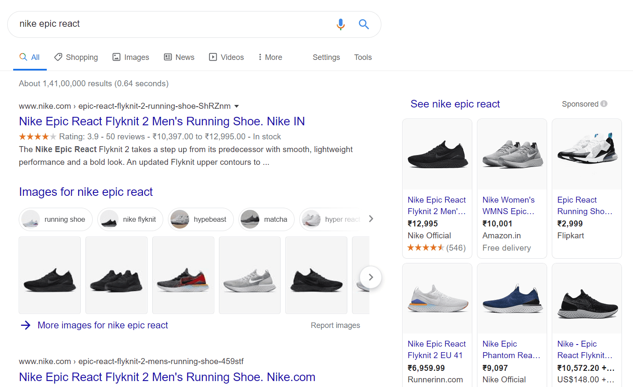Click the second nike.com mens-running-shoe URL breadcrumb
The height and width of the screenshot is (387, 633).
[x=131, y=362]
